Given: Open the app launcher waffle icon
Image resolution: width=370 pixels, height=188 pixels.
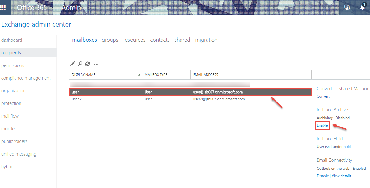Looking at the screenshot, I should click(3, 7).
